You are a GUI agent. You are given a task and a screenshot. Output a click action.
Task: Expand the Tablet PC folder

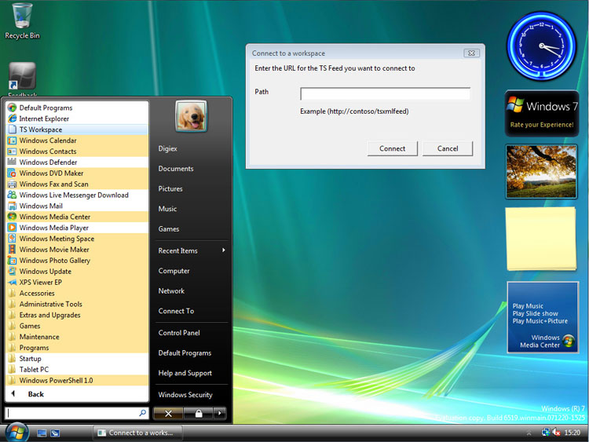pyautogui.click(x=77, y=369)
